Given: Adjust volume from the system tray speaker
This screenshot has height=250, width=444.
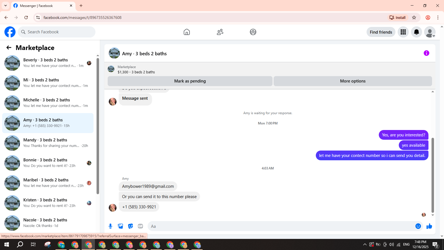Looking at the screenshot, I should coord(392,244).
